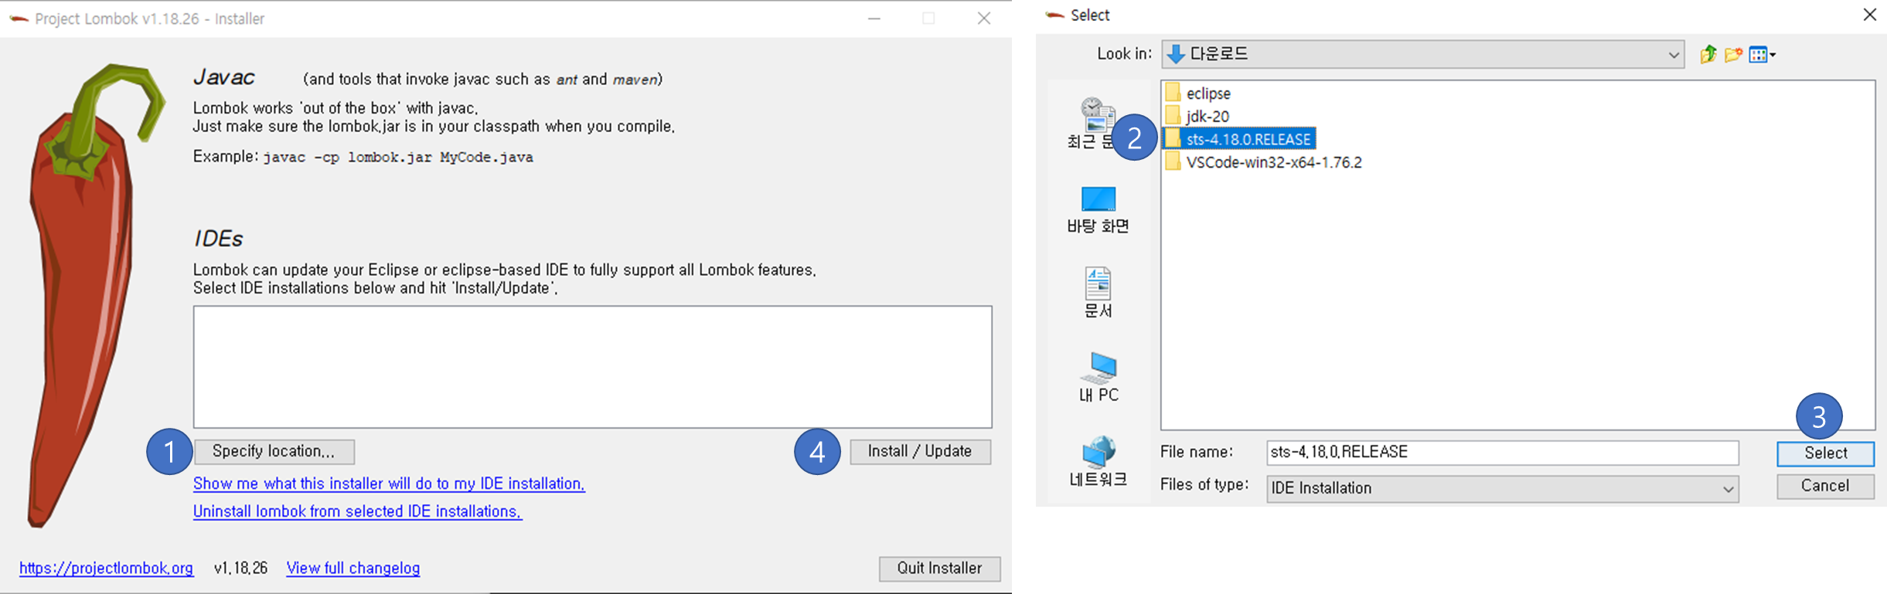Image resolution: width=1887 pixels, height=594 pixels.
Task: Create a new folder icon in Select dialog
Action: [1733, 54]
